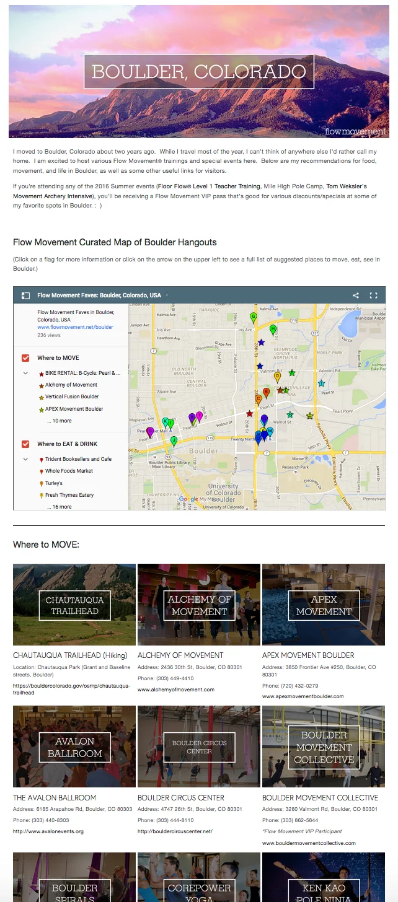Image resolution: width=398 pixels, height=902 pixels.
Task: Visit http://bouldercircuscenter.net/
Action: point(175,831)
